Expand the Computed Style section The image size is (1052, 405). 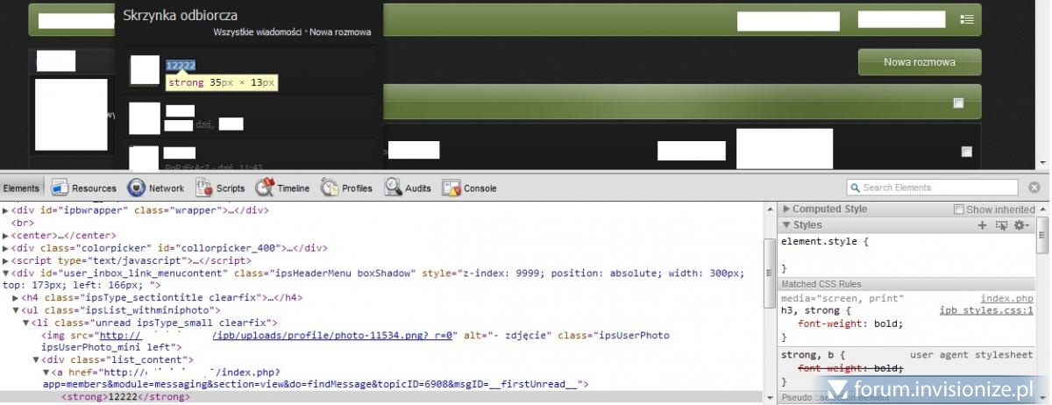(x=786, y=210)
